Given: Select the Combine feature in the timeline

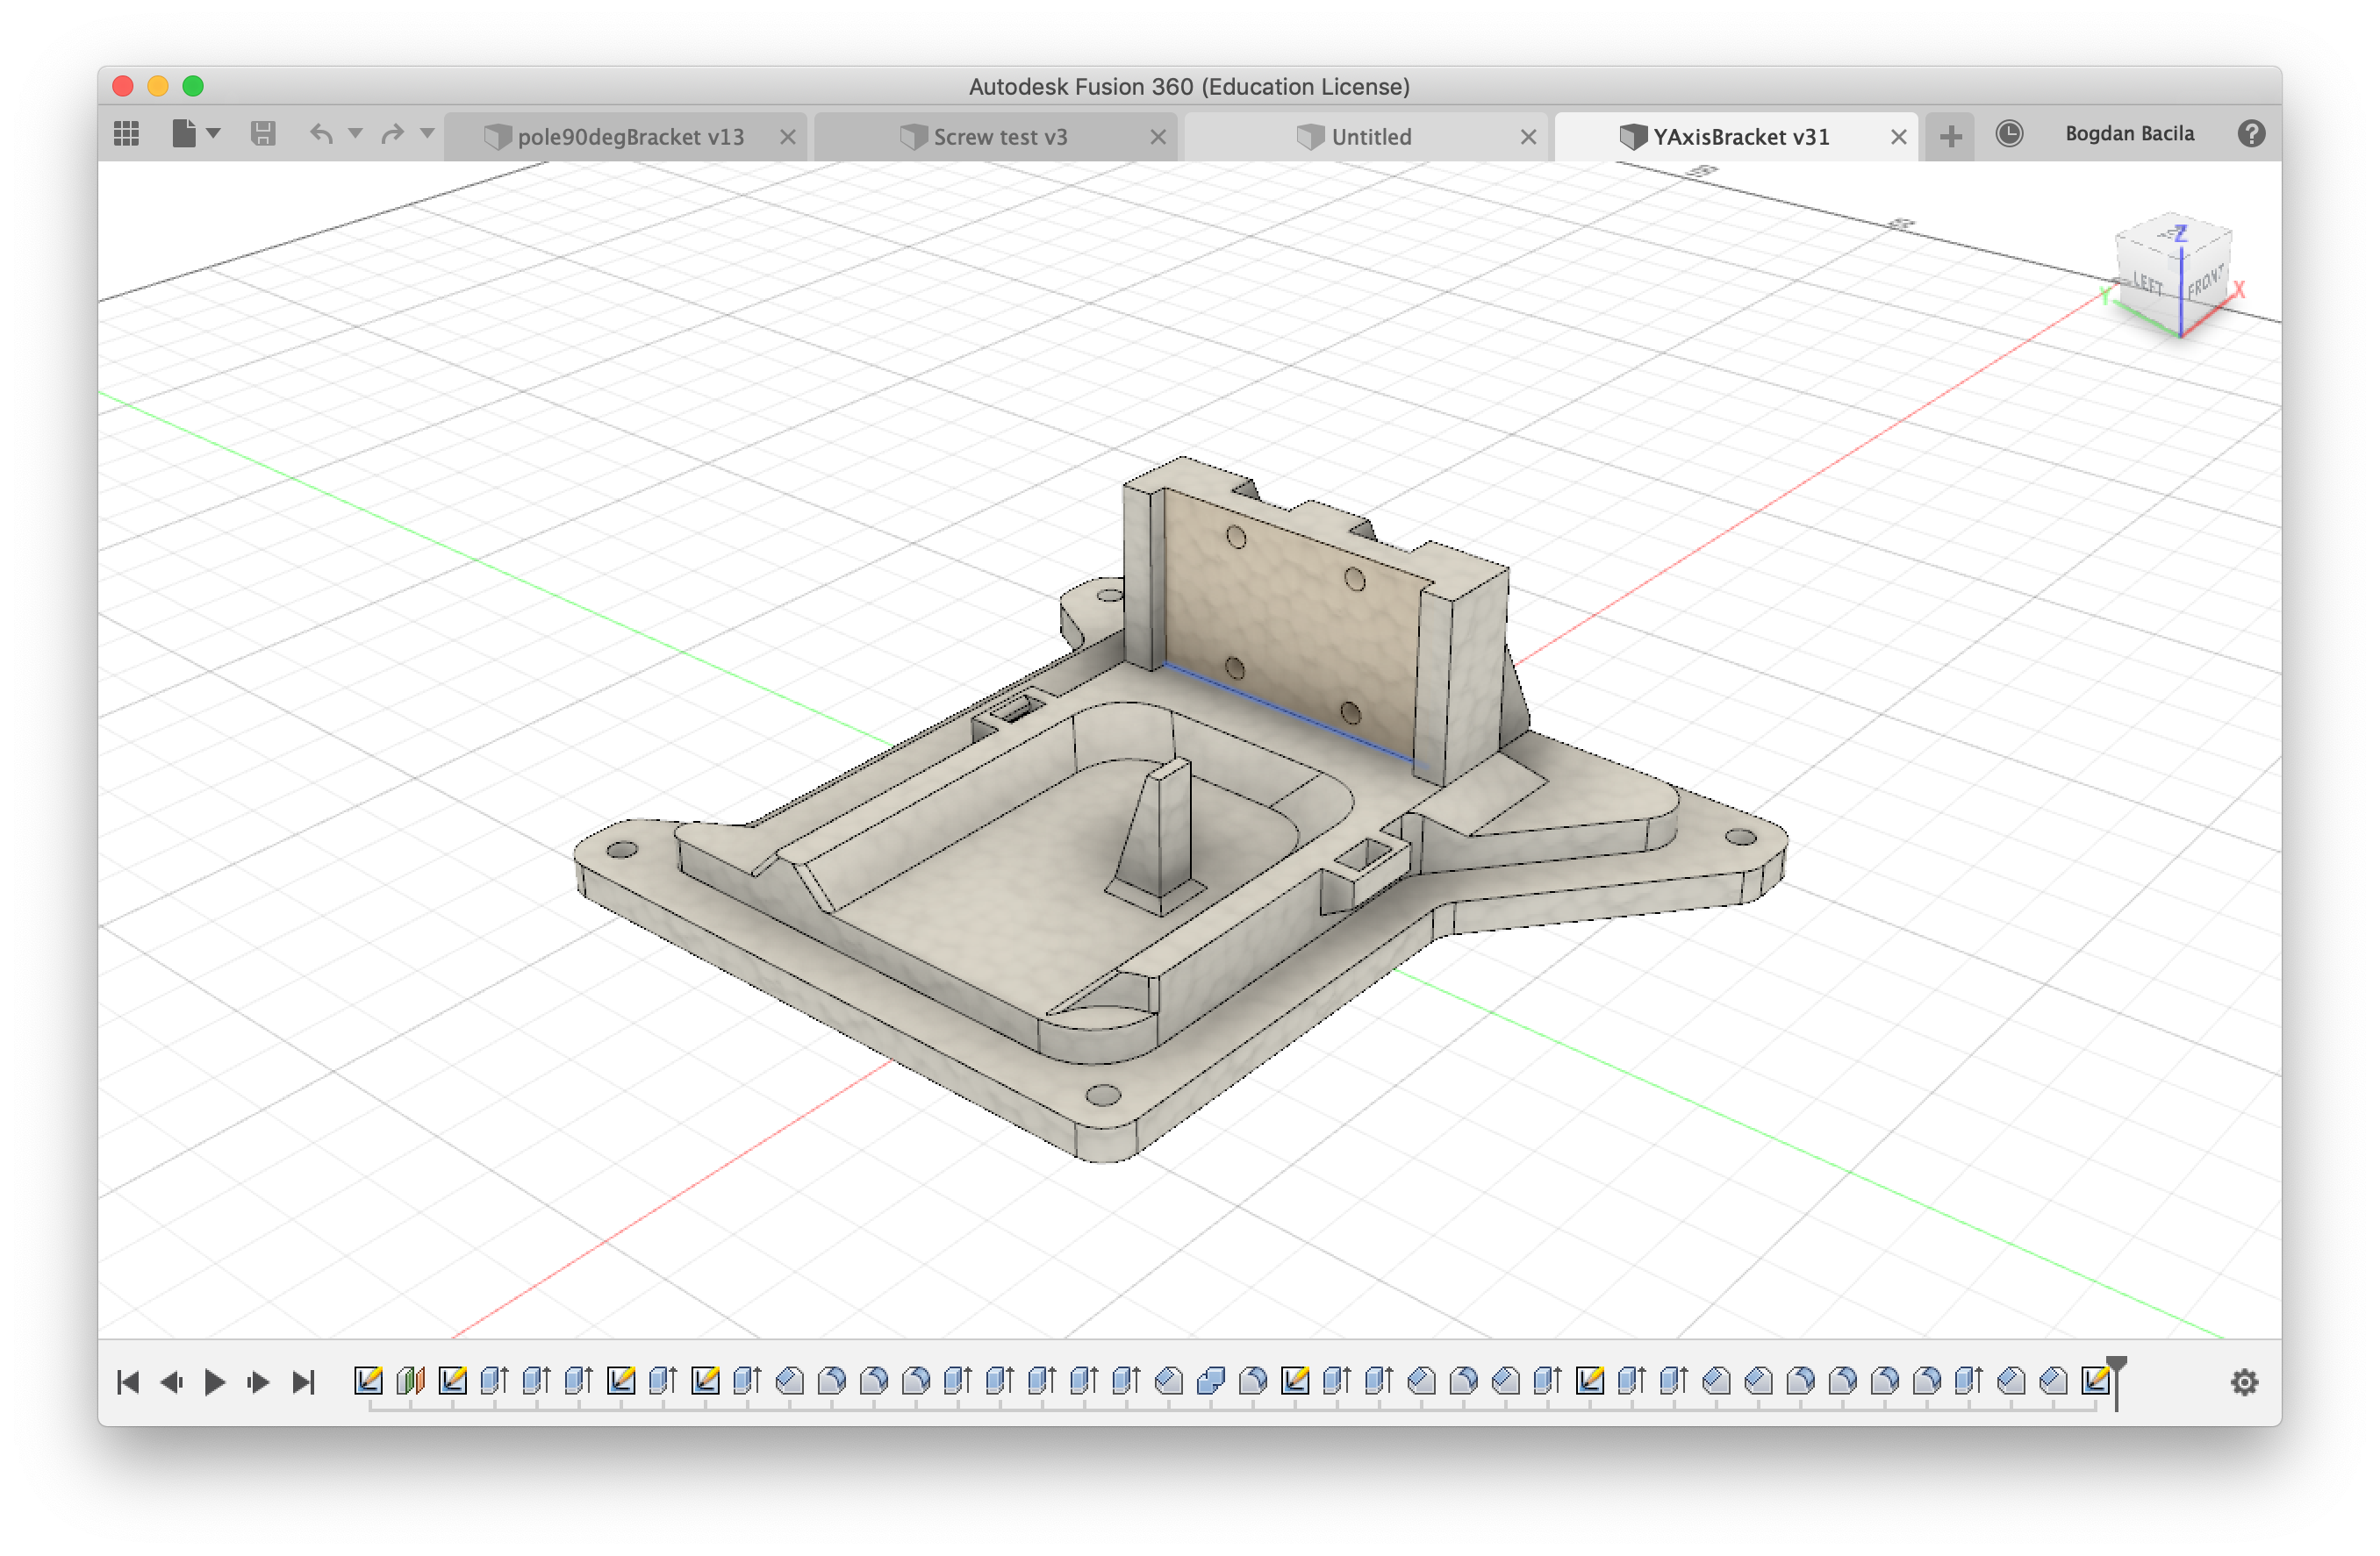Looking at the screenshot, I should pyautogui.click(x=1210, y=1381).
